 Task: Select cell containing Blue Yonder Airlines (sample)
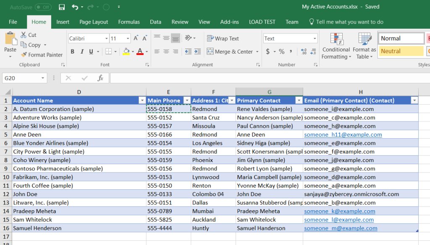[x=79, y=143]
